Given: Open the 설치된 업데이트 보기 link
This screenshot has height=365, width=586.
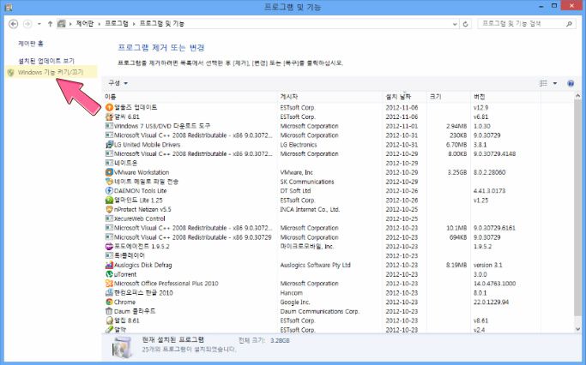Looking at the screenshot, I should [46, 61].
